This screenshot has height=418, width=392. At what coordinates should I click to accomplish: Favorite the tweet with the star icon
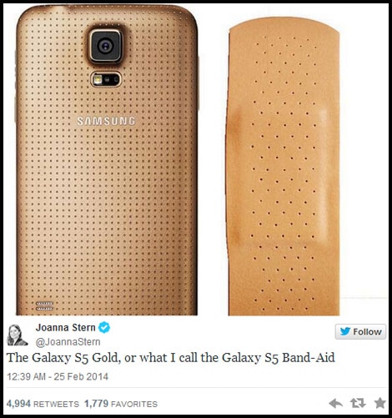coord(379,403)
